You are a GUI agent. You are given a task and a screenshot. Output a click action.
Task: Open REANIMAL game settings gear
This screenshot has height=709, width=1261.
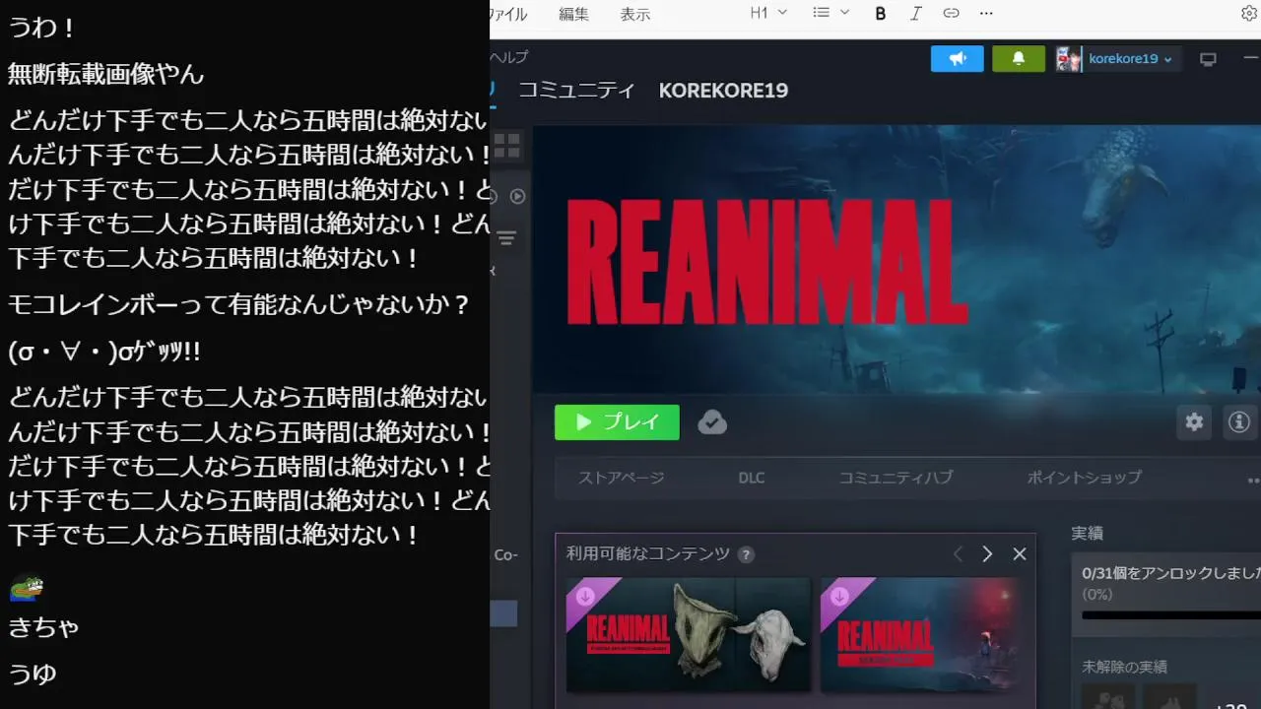tap(1194, 422)
